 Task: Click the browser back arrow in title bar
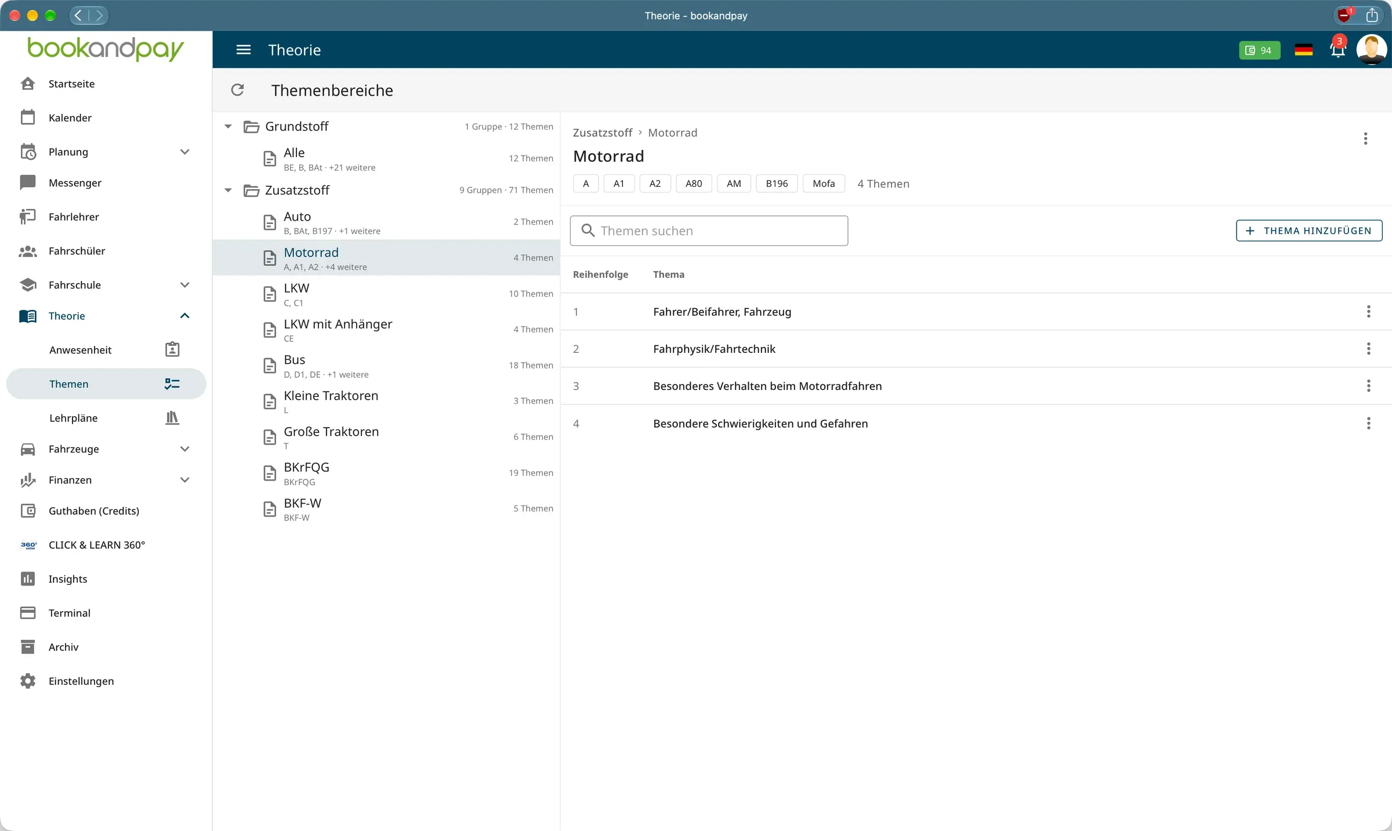(79, 16)
